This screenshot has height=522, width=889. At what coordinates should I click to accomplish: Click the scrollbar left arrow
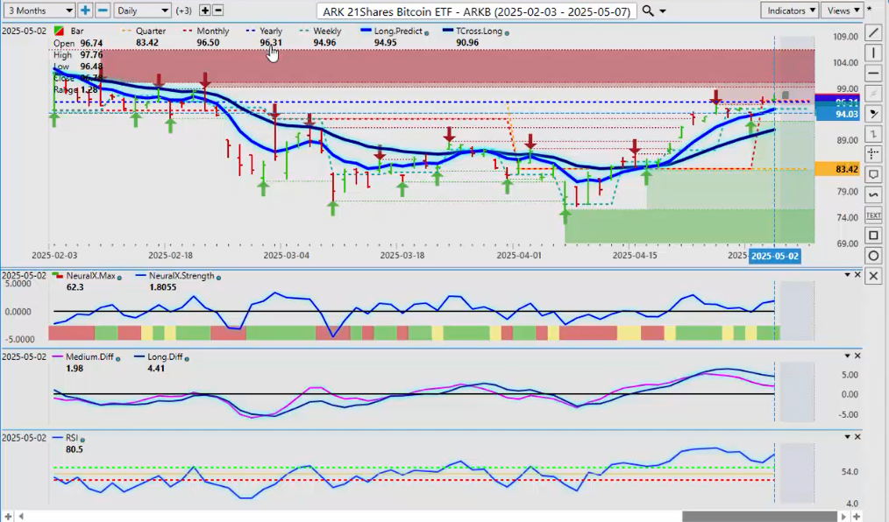[x=22, y=517]
